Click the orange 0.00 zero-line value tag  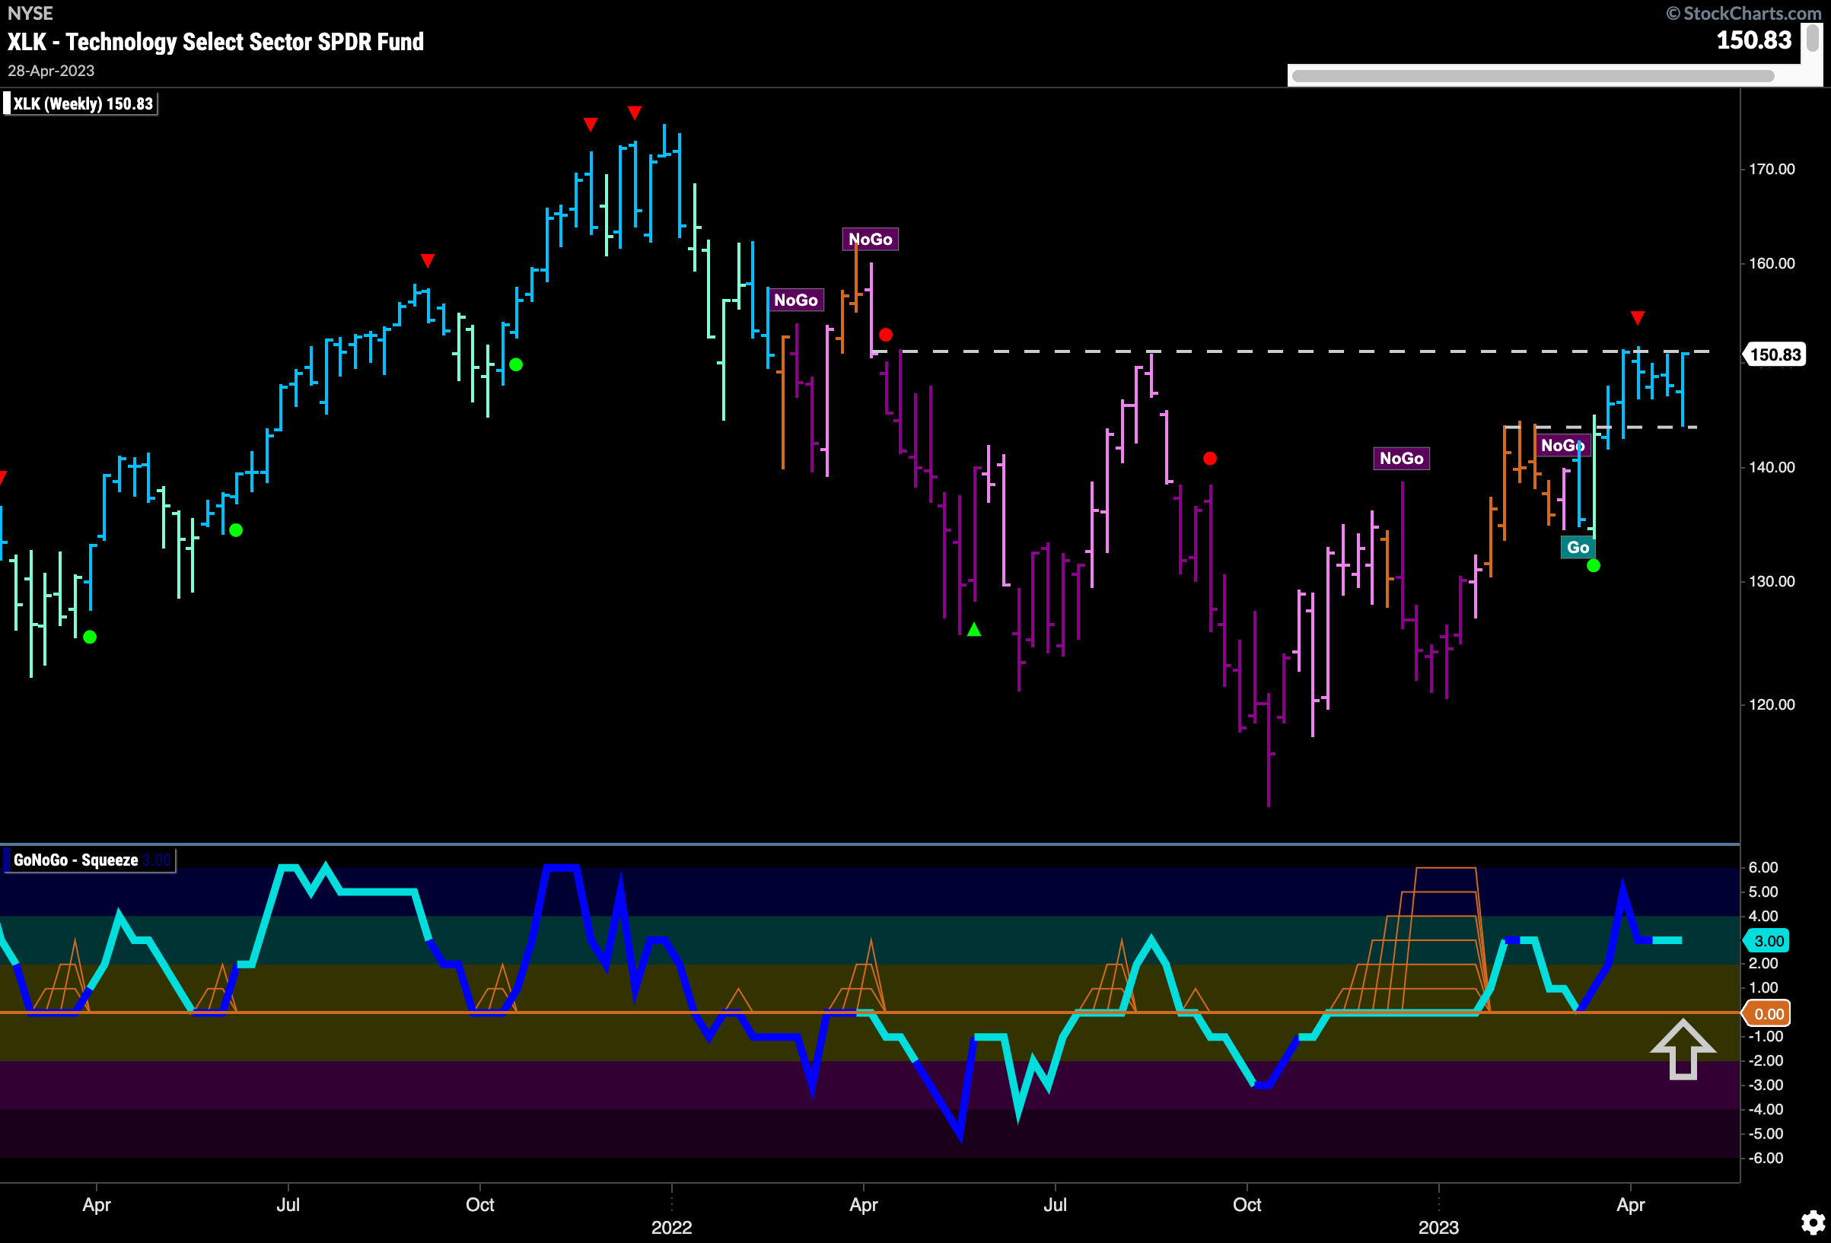pyautogui.click(x=1766, y=1014)
